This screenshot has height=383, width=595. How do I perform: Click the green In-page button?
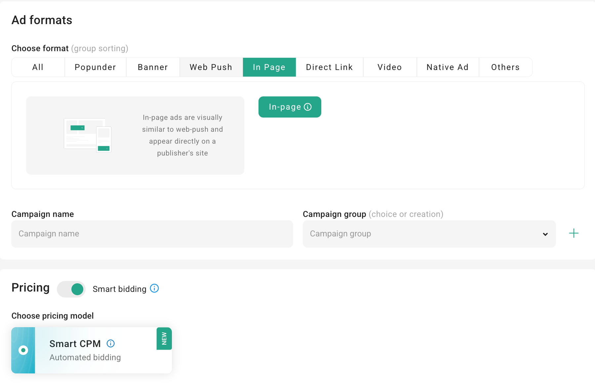coord(290,107)
